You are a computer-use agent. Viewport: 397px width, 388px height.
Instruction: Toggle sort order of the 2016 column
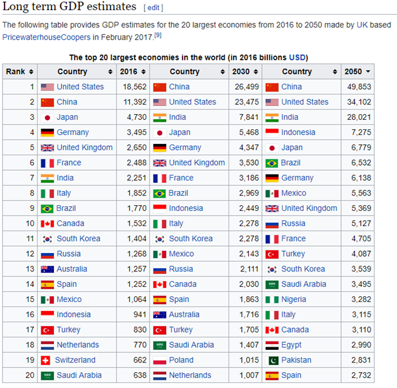132,72
